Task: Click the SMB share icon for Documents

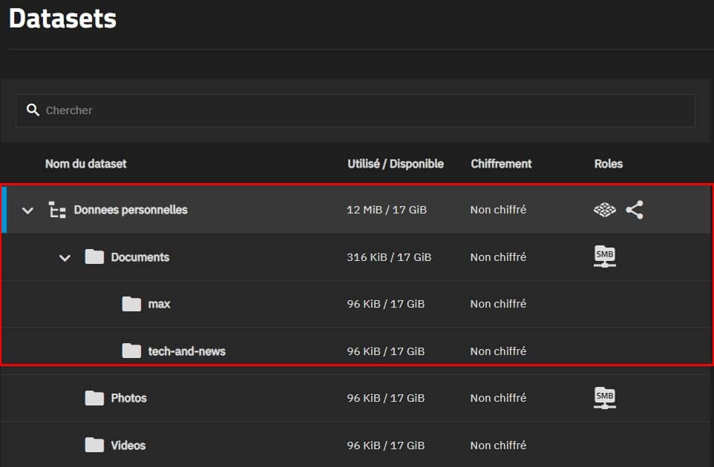Action: [x=605, y=256]
